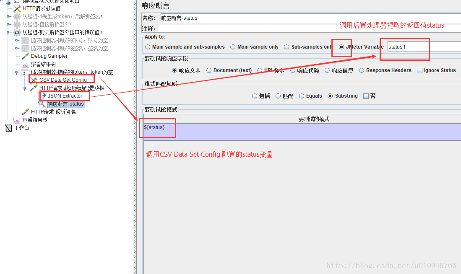Choose URL样本 response field
The height and width of the screenshot is (274, 461).
tap(260, 70)
